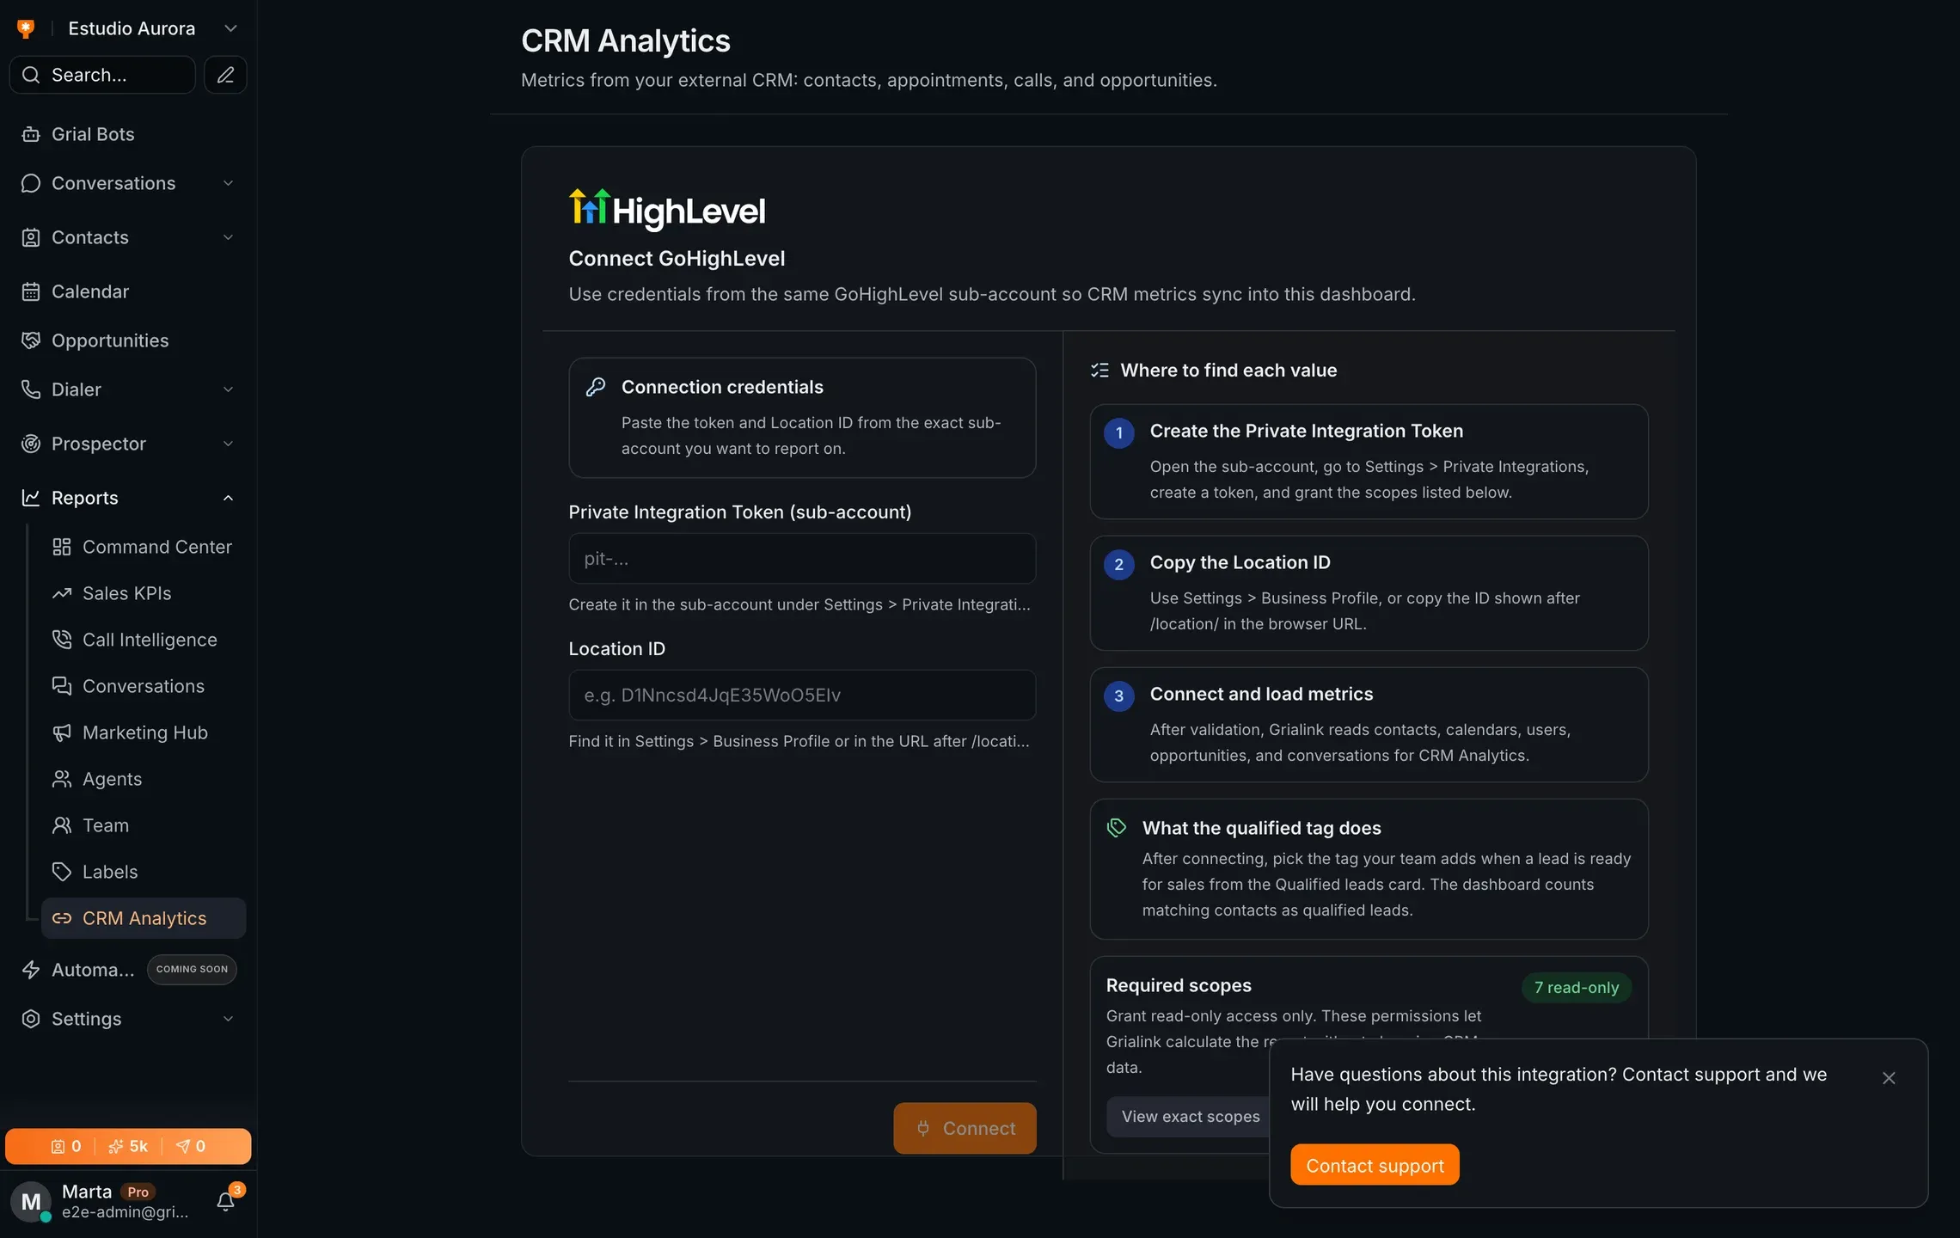The height and width of the screenshot is (1238, 1960).
Task: Open Sales KPIs report
Action: tap(144, 593)
